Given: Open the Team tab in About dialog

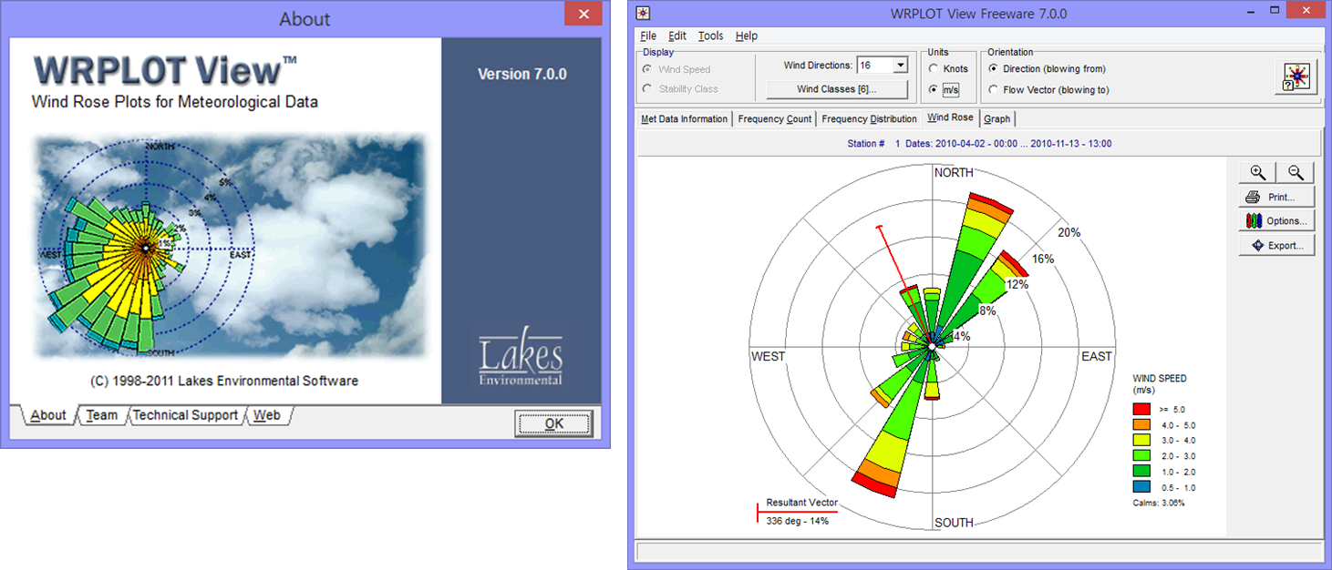Looking at the screenshot, I should (x=102, y=415).
